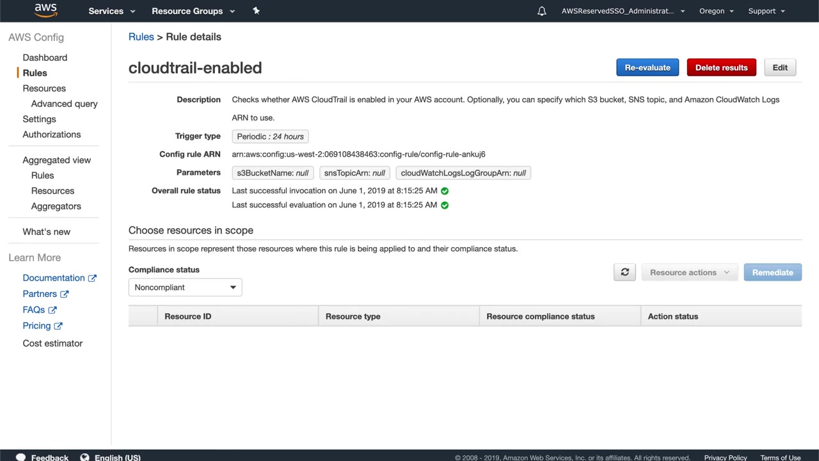This screenshot has width=819, height=461.
Task: Expand the Services menu
Action: coord(112,11)
